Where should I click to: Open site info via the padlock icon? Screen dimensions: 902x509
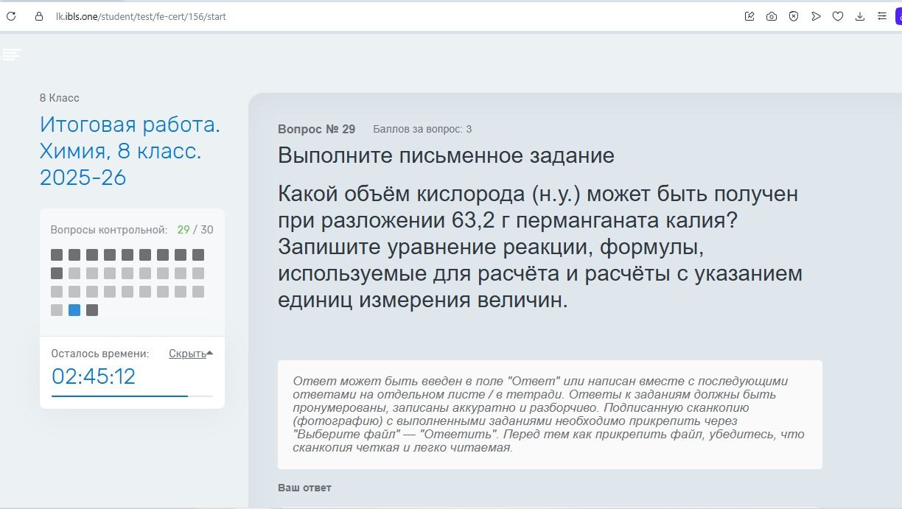39,16
